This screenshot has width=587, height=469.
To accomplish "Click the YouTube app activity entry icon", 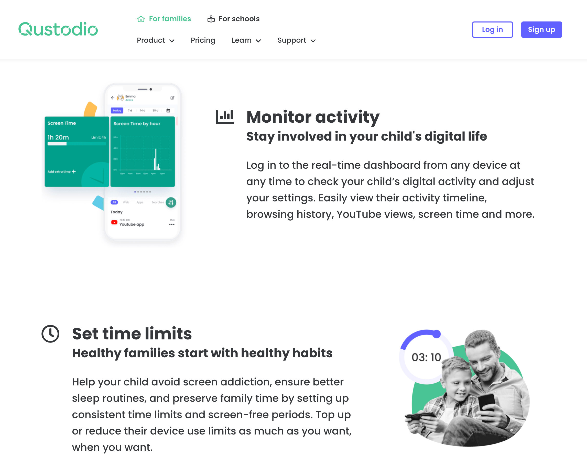I will [x=114, y=223].
